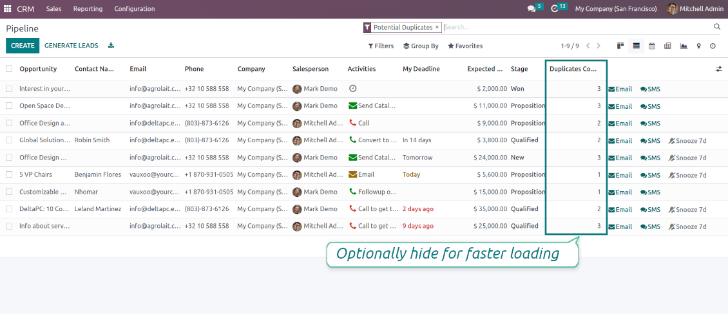
Task: Switch to Graph view
Action: [684, 46]
